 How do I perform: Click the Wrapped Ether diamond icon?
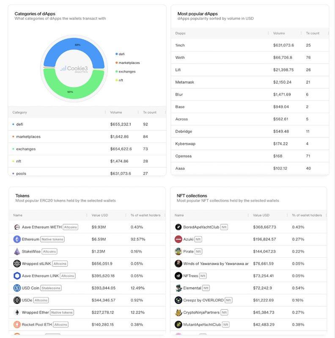(x=17, y=312)
